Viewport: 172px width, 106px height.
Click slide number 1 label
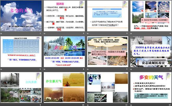tap(40, 33)
